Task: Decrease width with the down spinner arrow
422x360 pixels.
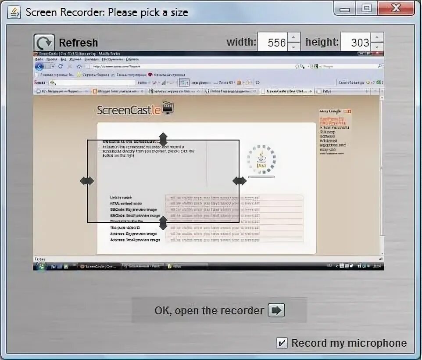Action: (x=293, y=47)
